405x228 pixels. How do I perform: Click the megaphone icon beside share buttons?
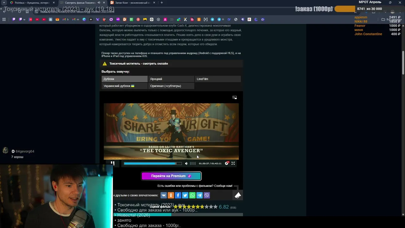pos(238,195)
